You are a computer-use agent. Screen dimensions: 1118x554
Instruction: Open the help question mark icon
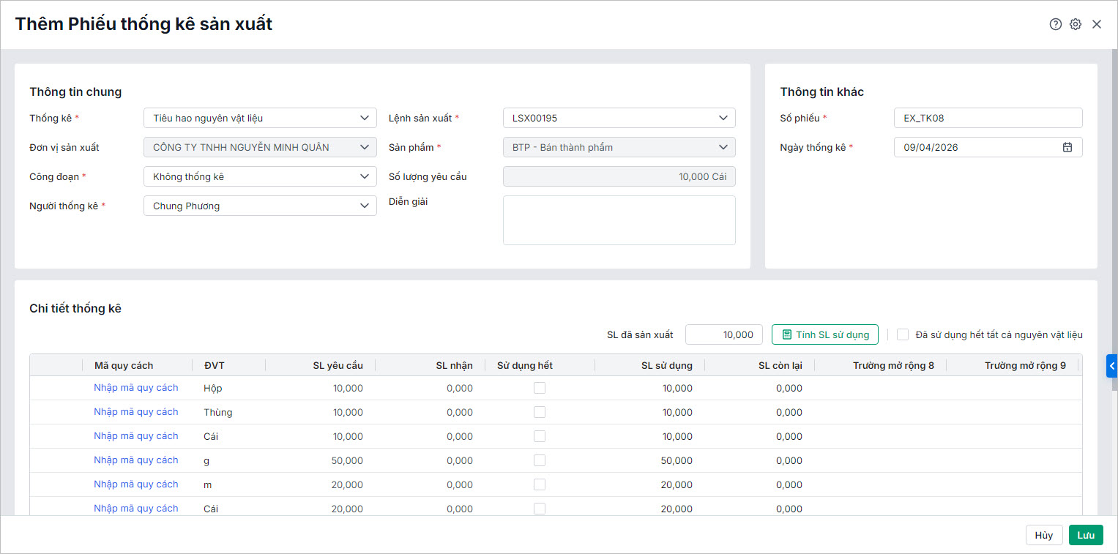coord(1055,24)
